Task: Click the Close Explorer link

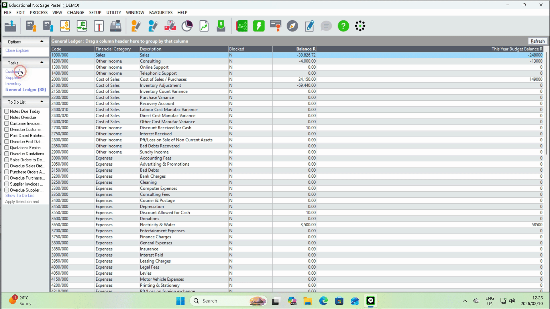Action: [17, 50]
